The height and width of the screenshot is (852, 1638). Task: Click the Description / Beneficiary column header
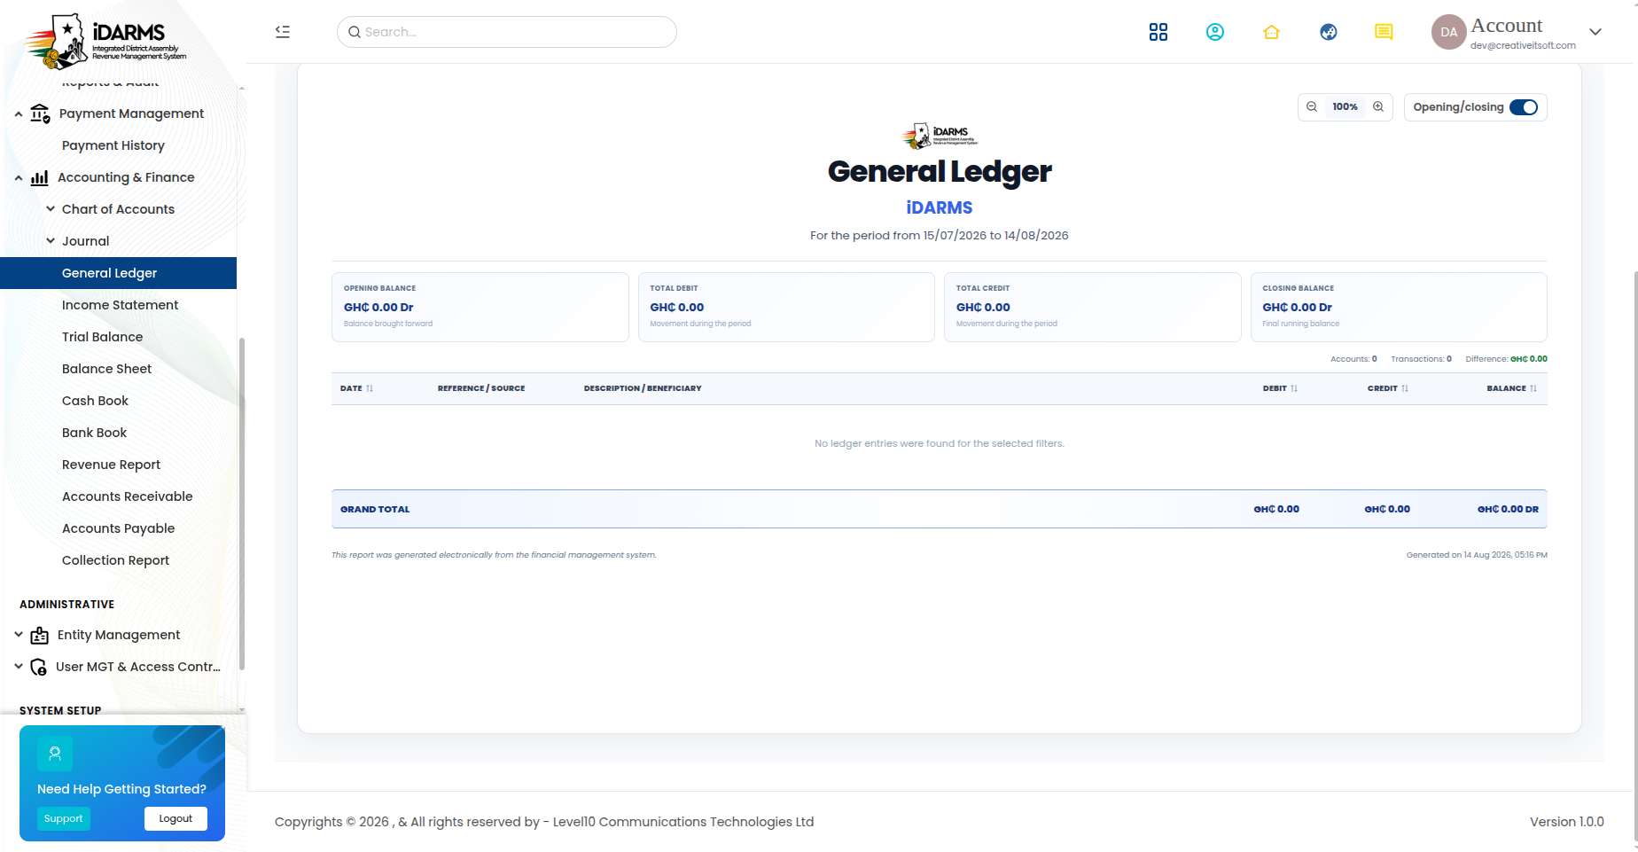click(643, 388)
